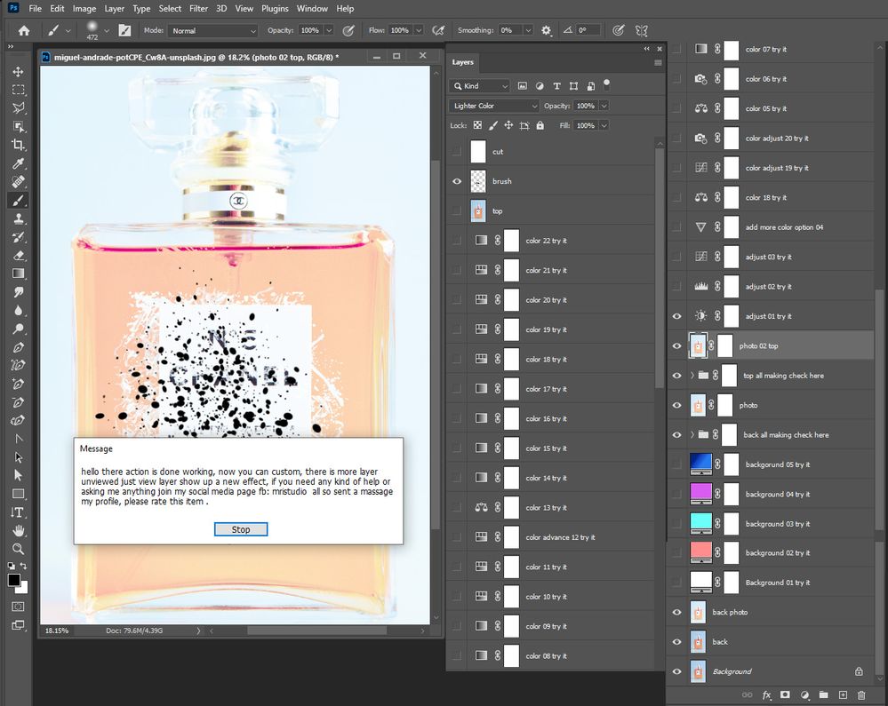The height and width of the screenshot is (706, 888).
Task: Select the Eraser tool
Action: 18,255
